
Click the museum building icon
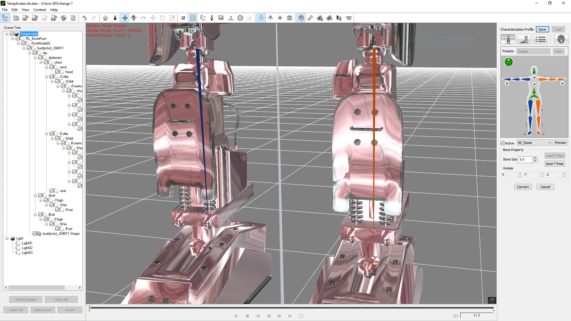tap(290, 18)
